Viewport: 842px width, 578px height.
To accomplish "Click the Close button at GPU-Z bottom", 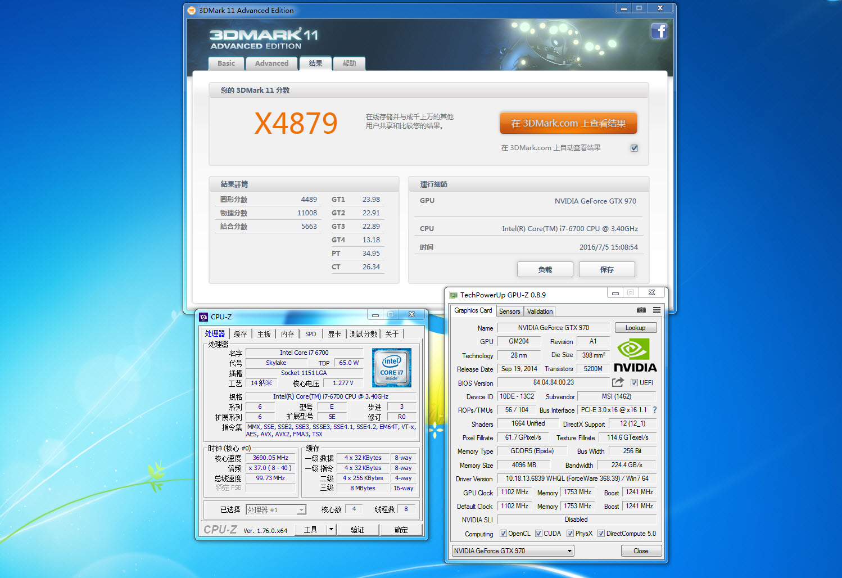I will coord(641,551).
